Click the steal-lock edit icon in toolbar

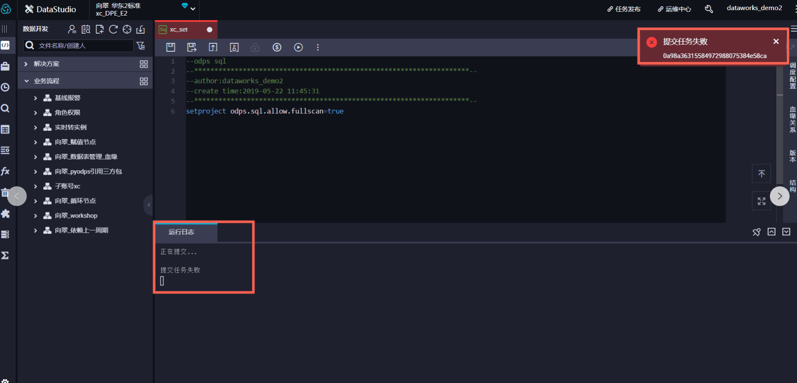pos(234,47)
